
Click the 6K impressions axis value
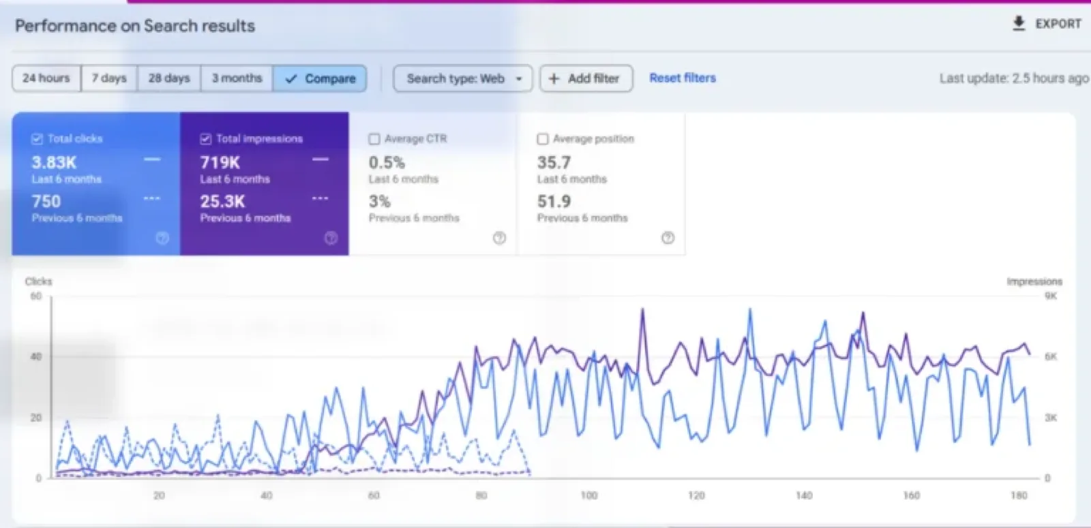[x=1051, y=356]
